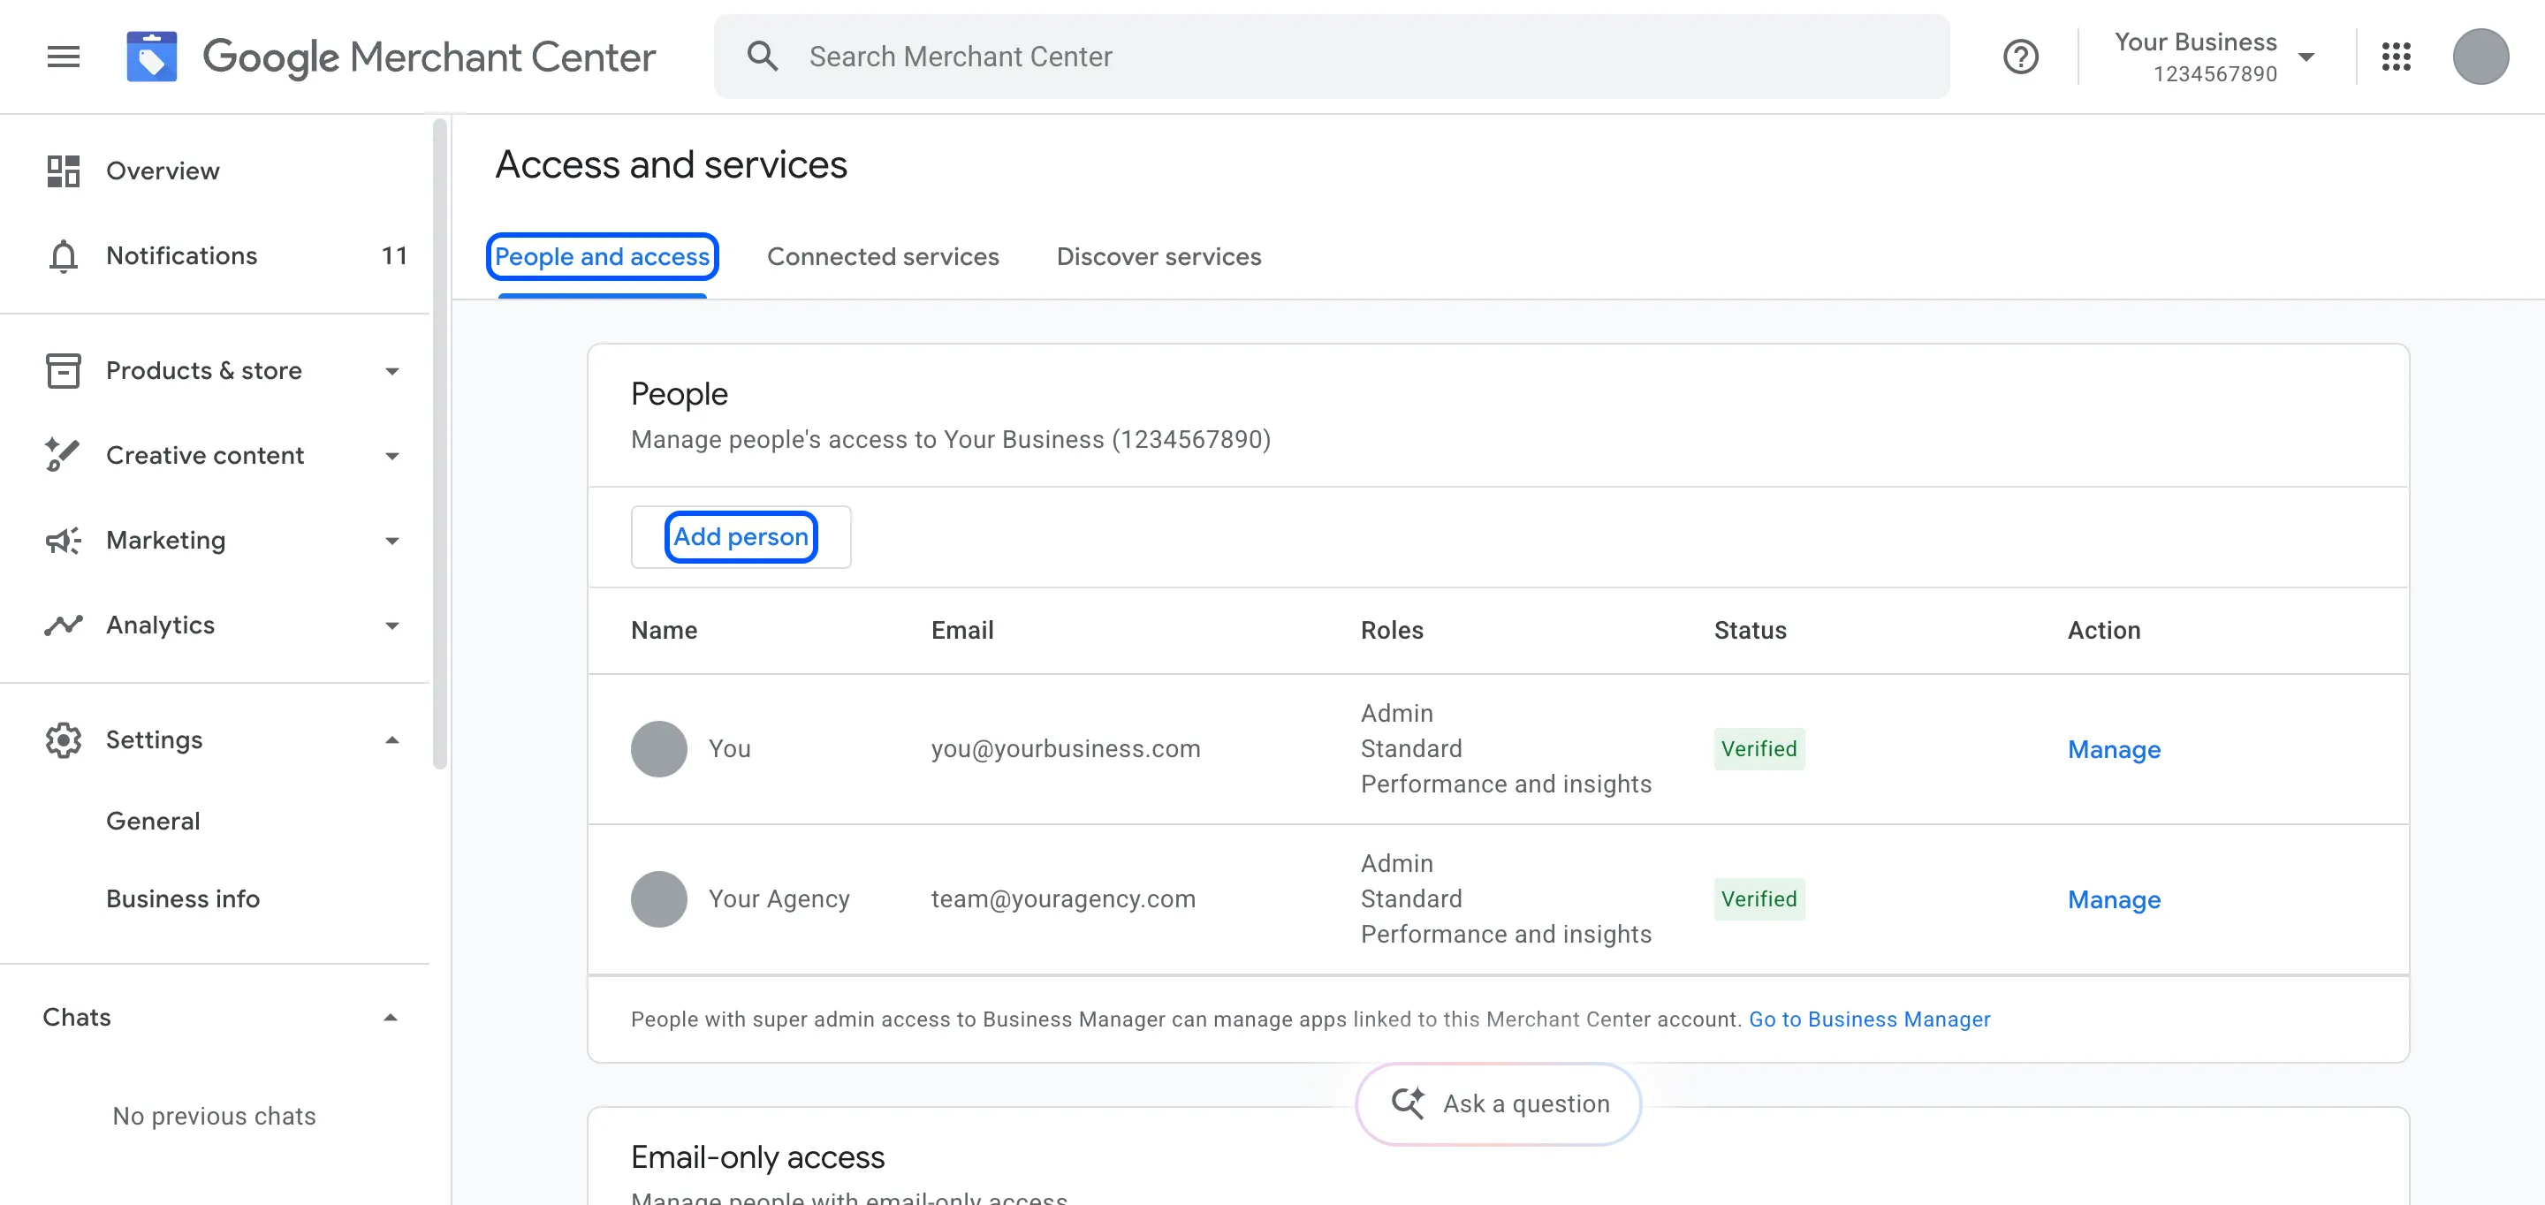Open the hamburger main menu
The width and height of the screenshot is (2545, 1205).
(x=64, y=57)
